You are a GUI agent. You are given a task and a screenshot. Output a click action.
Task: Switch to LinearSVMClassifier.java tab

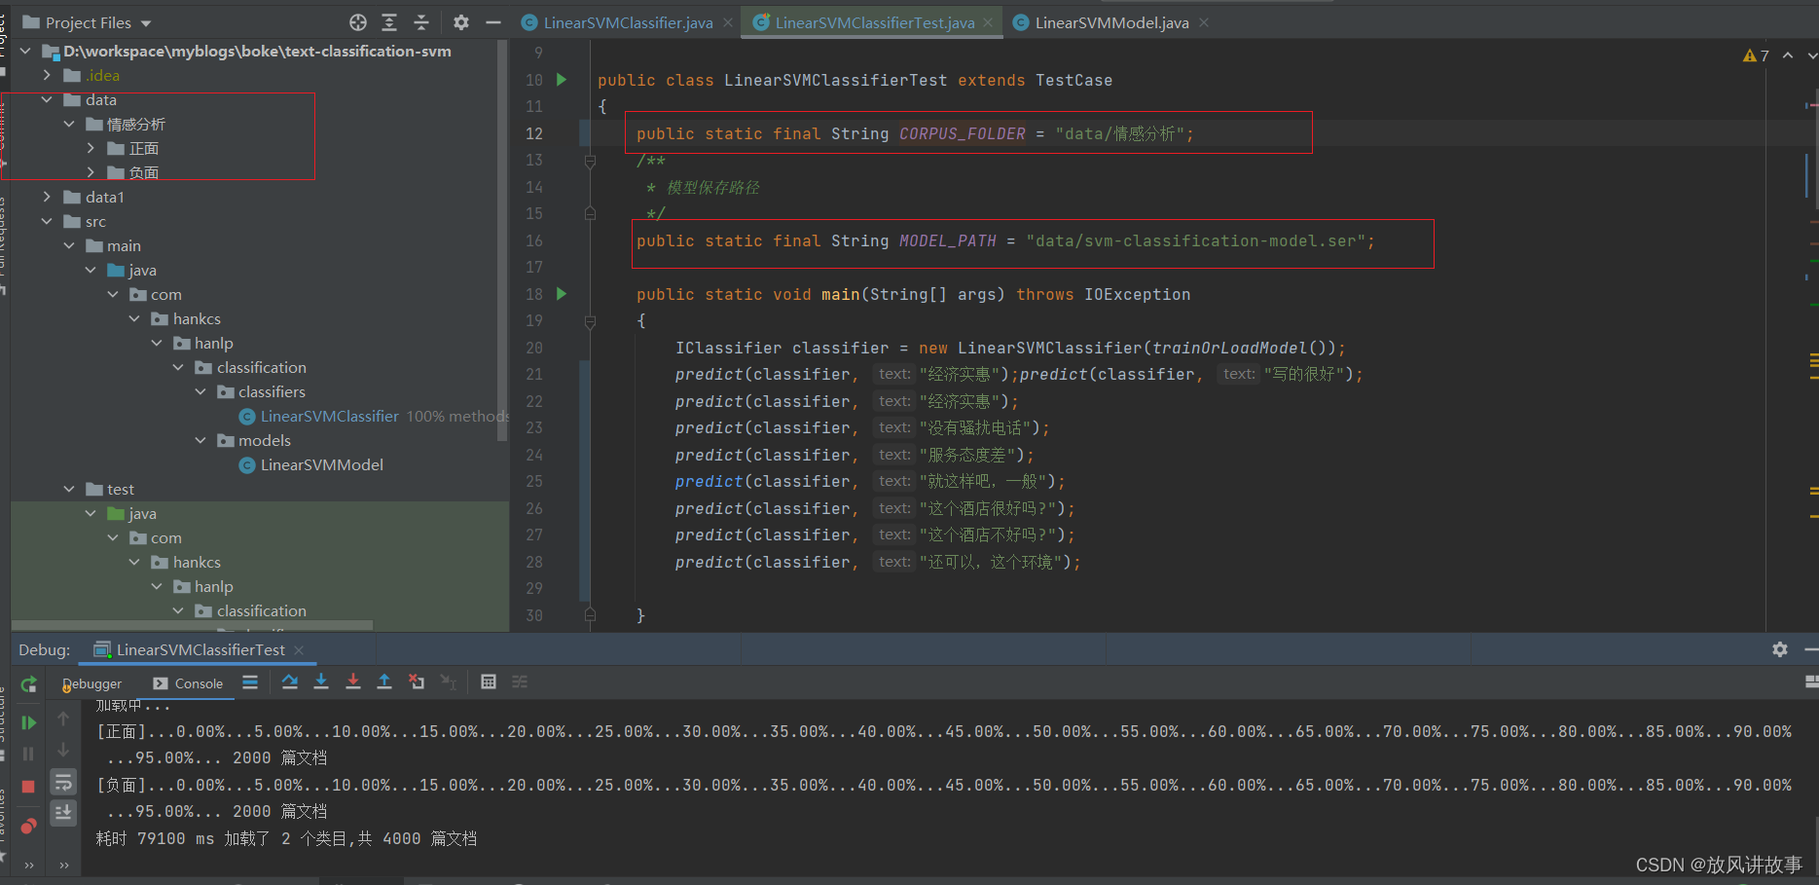628,22
